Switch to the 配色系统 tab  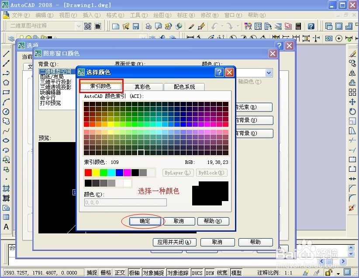click(x=184, y=87)
